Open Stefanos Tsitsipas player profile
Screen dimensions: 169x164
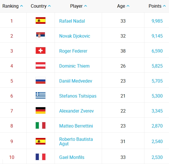[x=78, y=96]
